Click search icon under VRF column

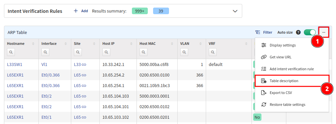tap(212, 52)
